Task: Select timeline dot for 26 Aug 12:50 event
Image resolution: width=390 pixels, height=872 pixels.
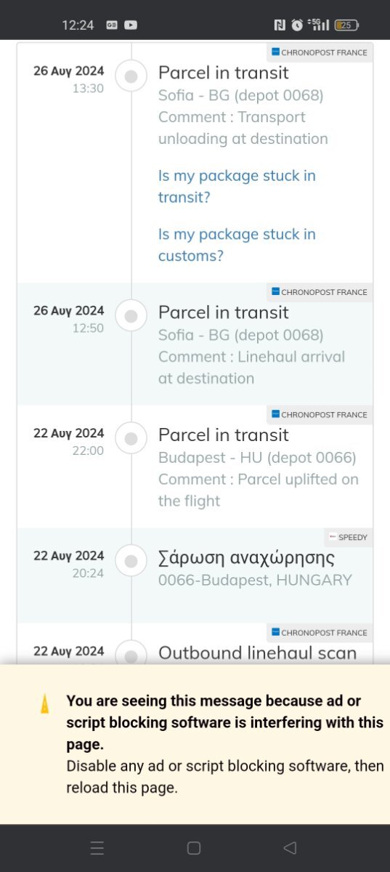Action: [x=131, y=317]
